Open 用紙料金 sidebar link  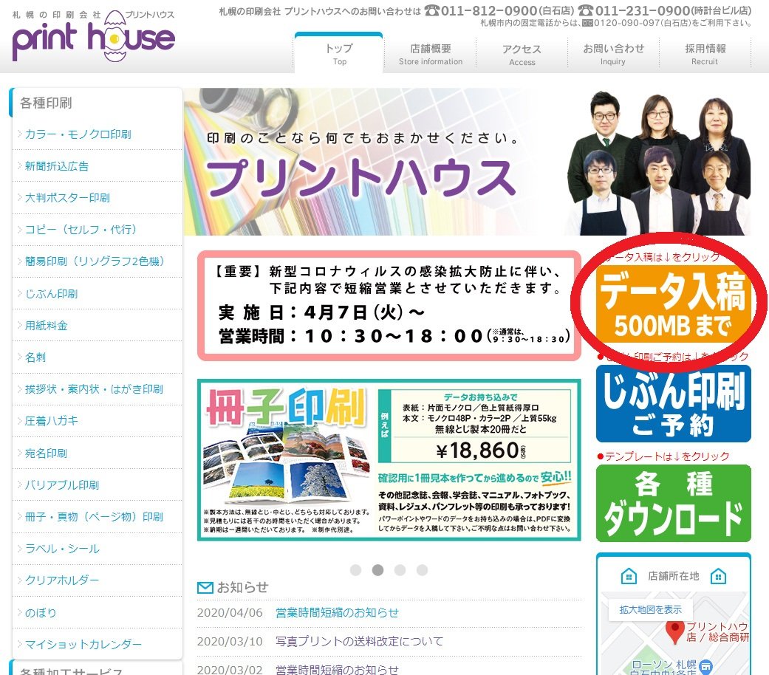tap(46, 326)
